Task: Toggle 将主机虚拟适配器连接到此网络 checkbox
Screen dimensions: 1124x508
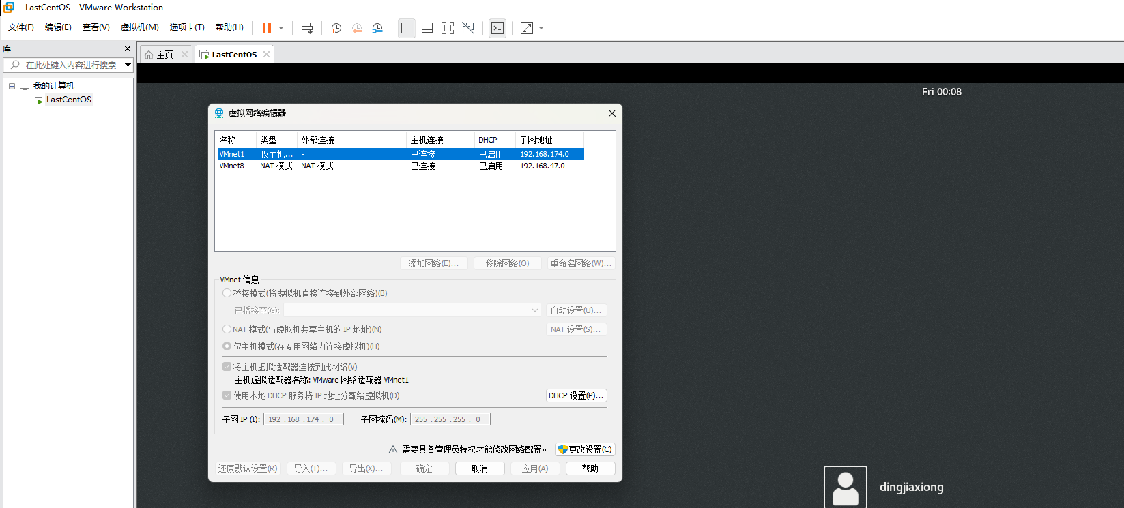Action: 227,367
